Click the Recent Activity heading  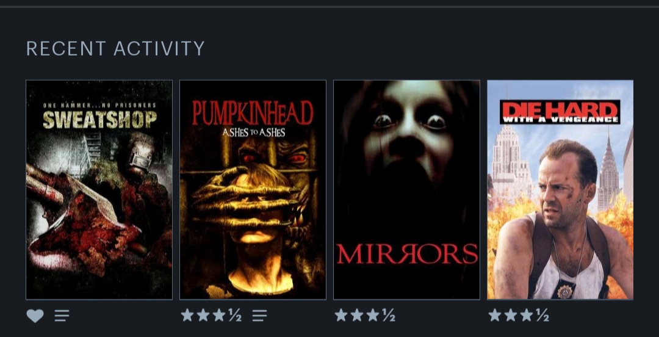pos(115,49)
